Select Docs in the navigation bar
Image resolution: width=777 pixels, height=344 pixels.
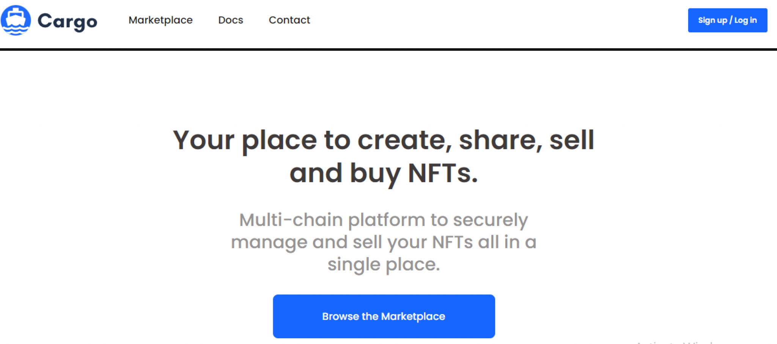[230, 20]
